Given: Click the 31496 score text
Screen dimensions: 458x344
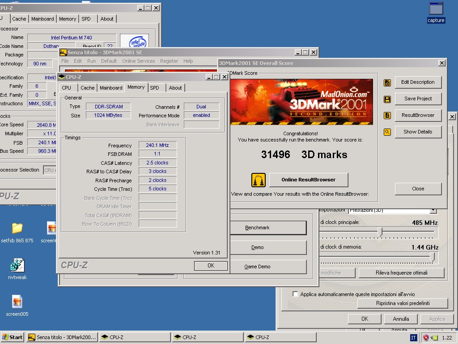Looking at the screenshot, I should point(276,155).
